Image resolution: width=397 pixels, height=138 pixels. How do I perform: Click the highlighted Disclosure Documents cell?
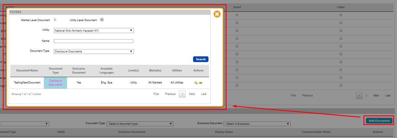[x=56, y=83]
